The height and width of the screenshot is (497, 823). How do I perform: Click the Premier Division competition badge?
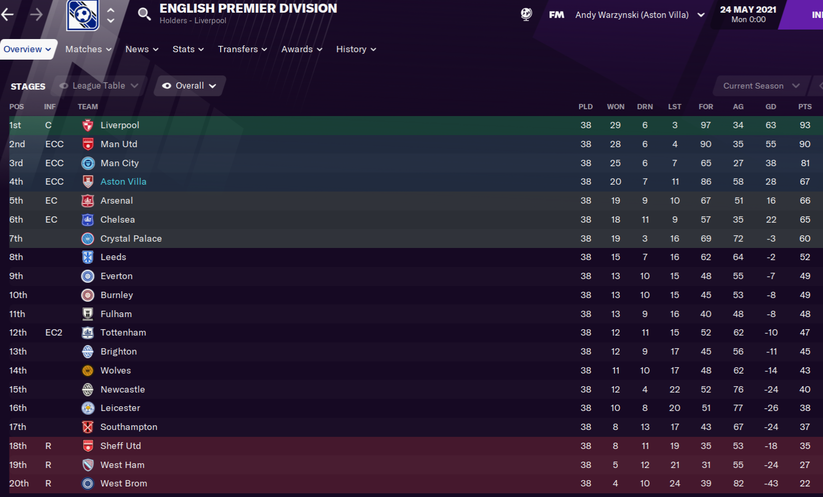[82, 15]
